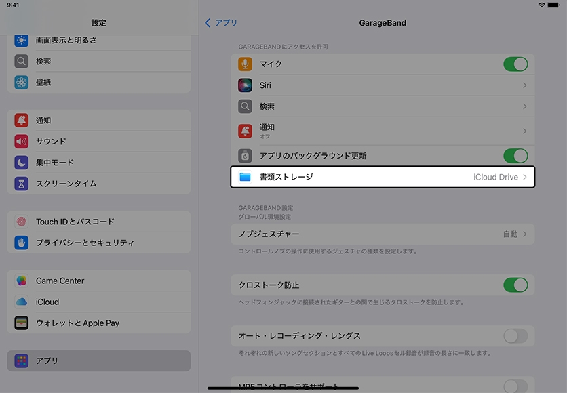Tap the red bell icon beside 通知 in sidebar
Viewport: 567px width, 393px height.
click(22, 121)
